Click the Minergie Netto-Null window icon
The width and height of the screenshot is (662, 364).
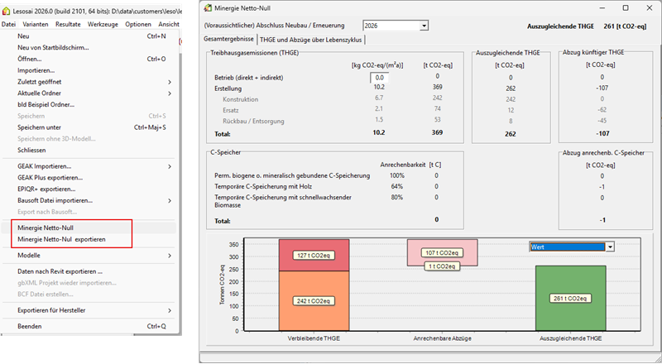point(209,8)
